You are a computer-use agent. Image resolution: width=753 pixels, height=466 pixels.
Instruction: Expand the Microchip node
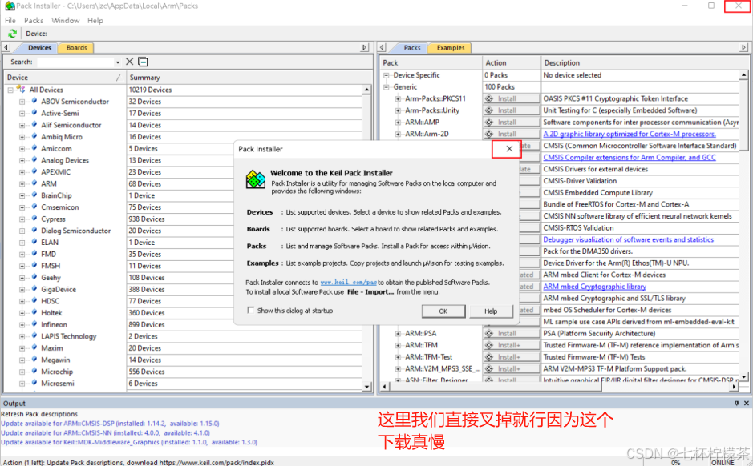22,372
